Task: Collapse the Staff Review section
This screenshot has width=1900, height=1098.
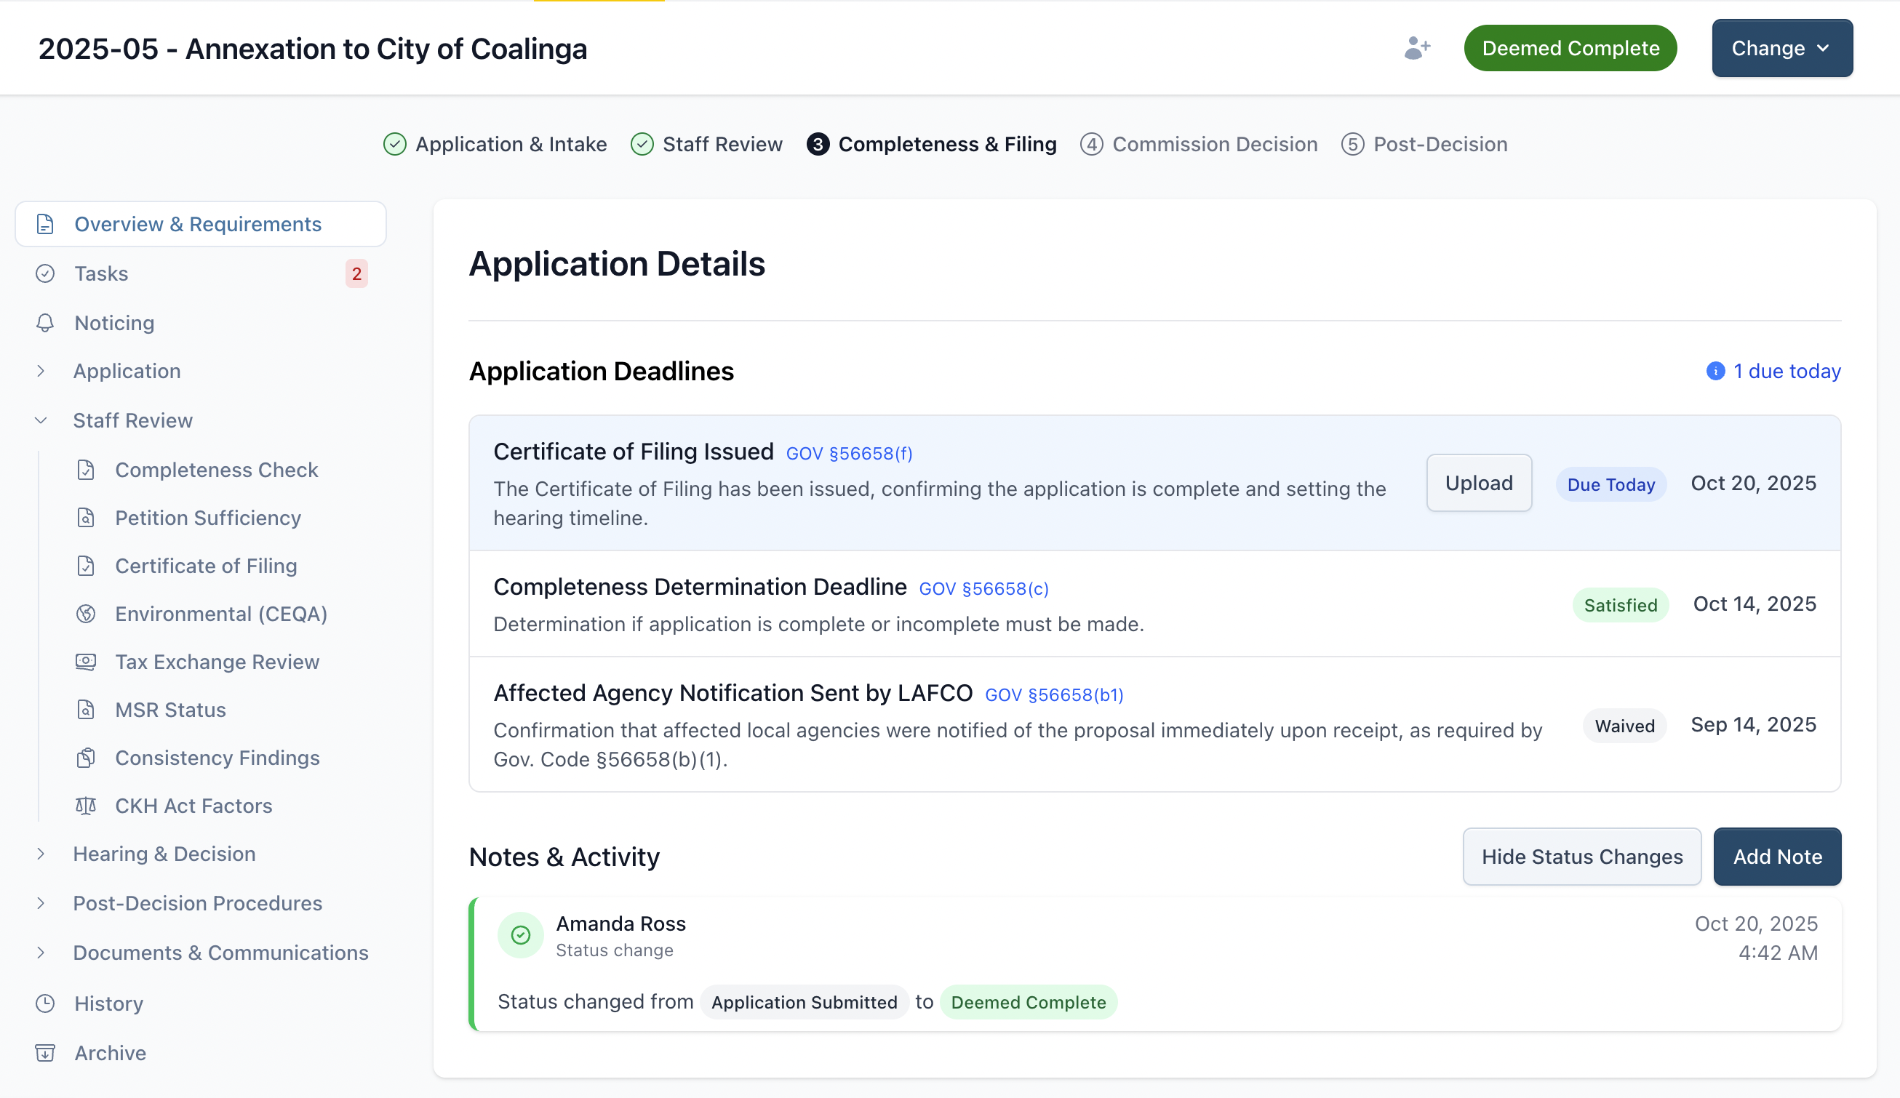Action: click(x=41, y=420)
